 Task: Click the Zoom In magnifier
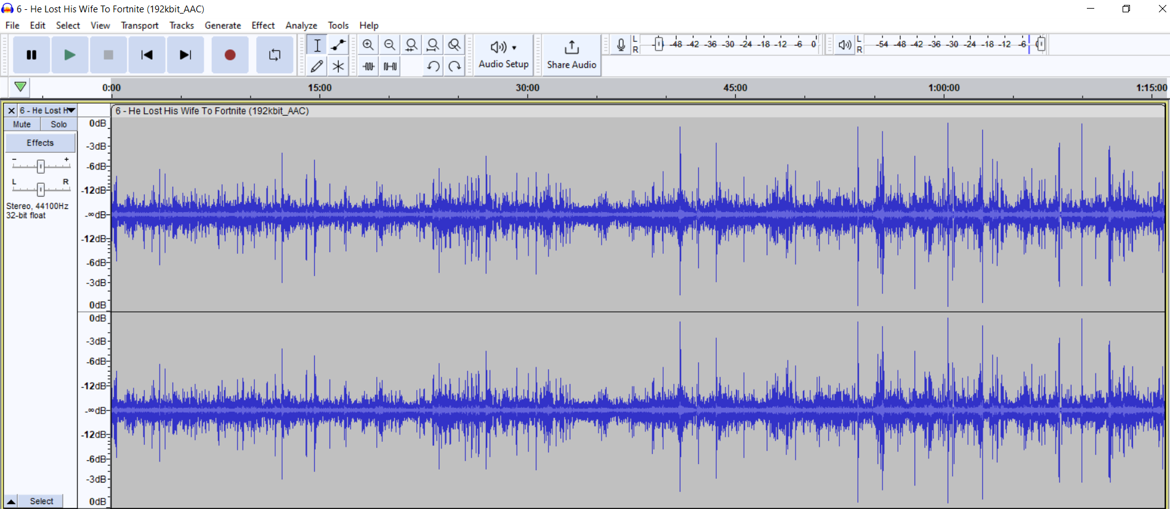coord(368,45)
